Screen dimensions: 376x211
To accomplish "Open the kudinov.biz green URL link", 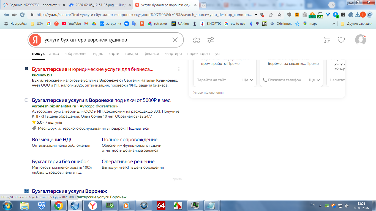I will (x=42, y=75).
